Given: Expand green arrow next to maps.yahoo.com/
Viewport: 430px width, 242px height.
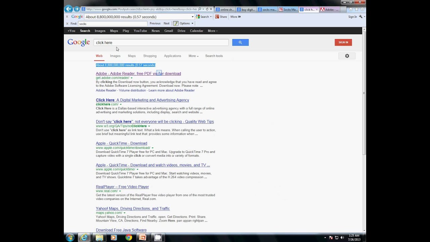Looking at the screenshot, I should (124, 213).
